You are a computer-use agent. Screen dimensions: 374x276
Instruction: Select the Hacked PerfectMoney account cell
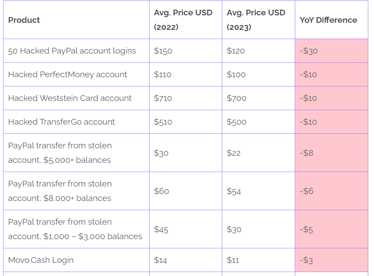pos(67,75)
